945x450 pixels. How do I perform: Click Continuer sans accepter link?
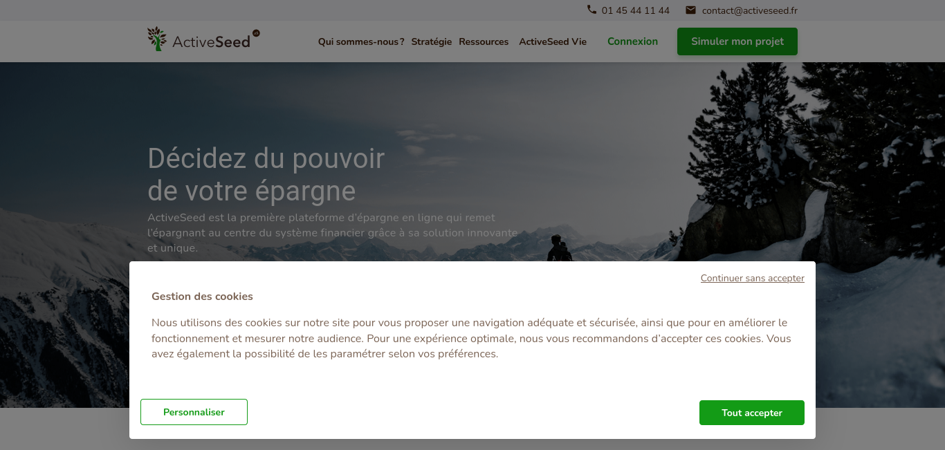752,279
